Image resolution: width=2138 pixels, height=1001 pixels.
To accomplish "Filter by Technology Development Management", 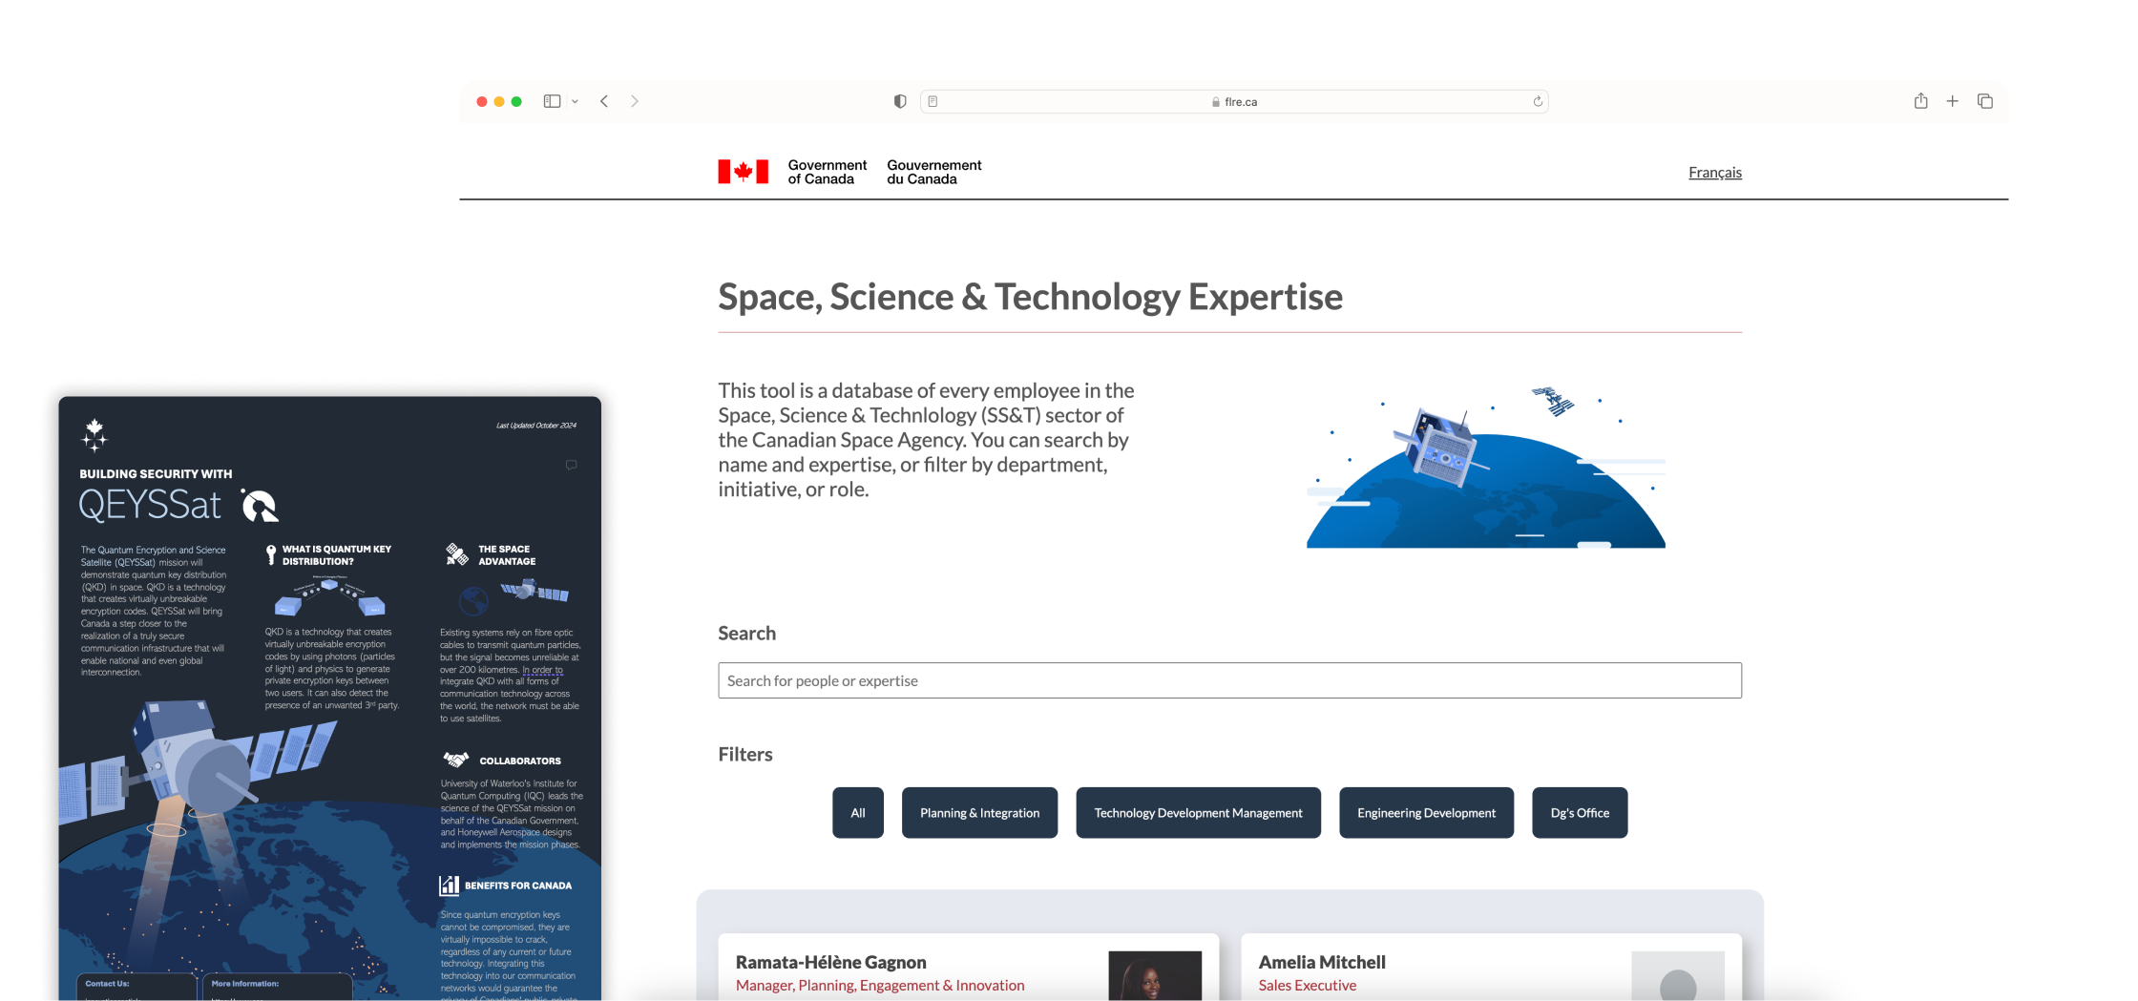I will tap(1198, 813).
